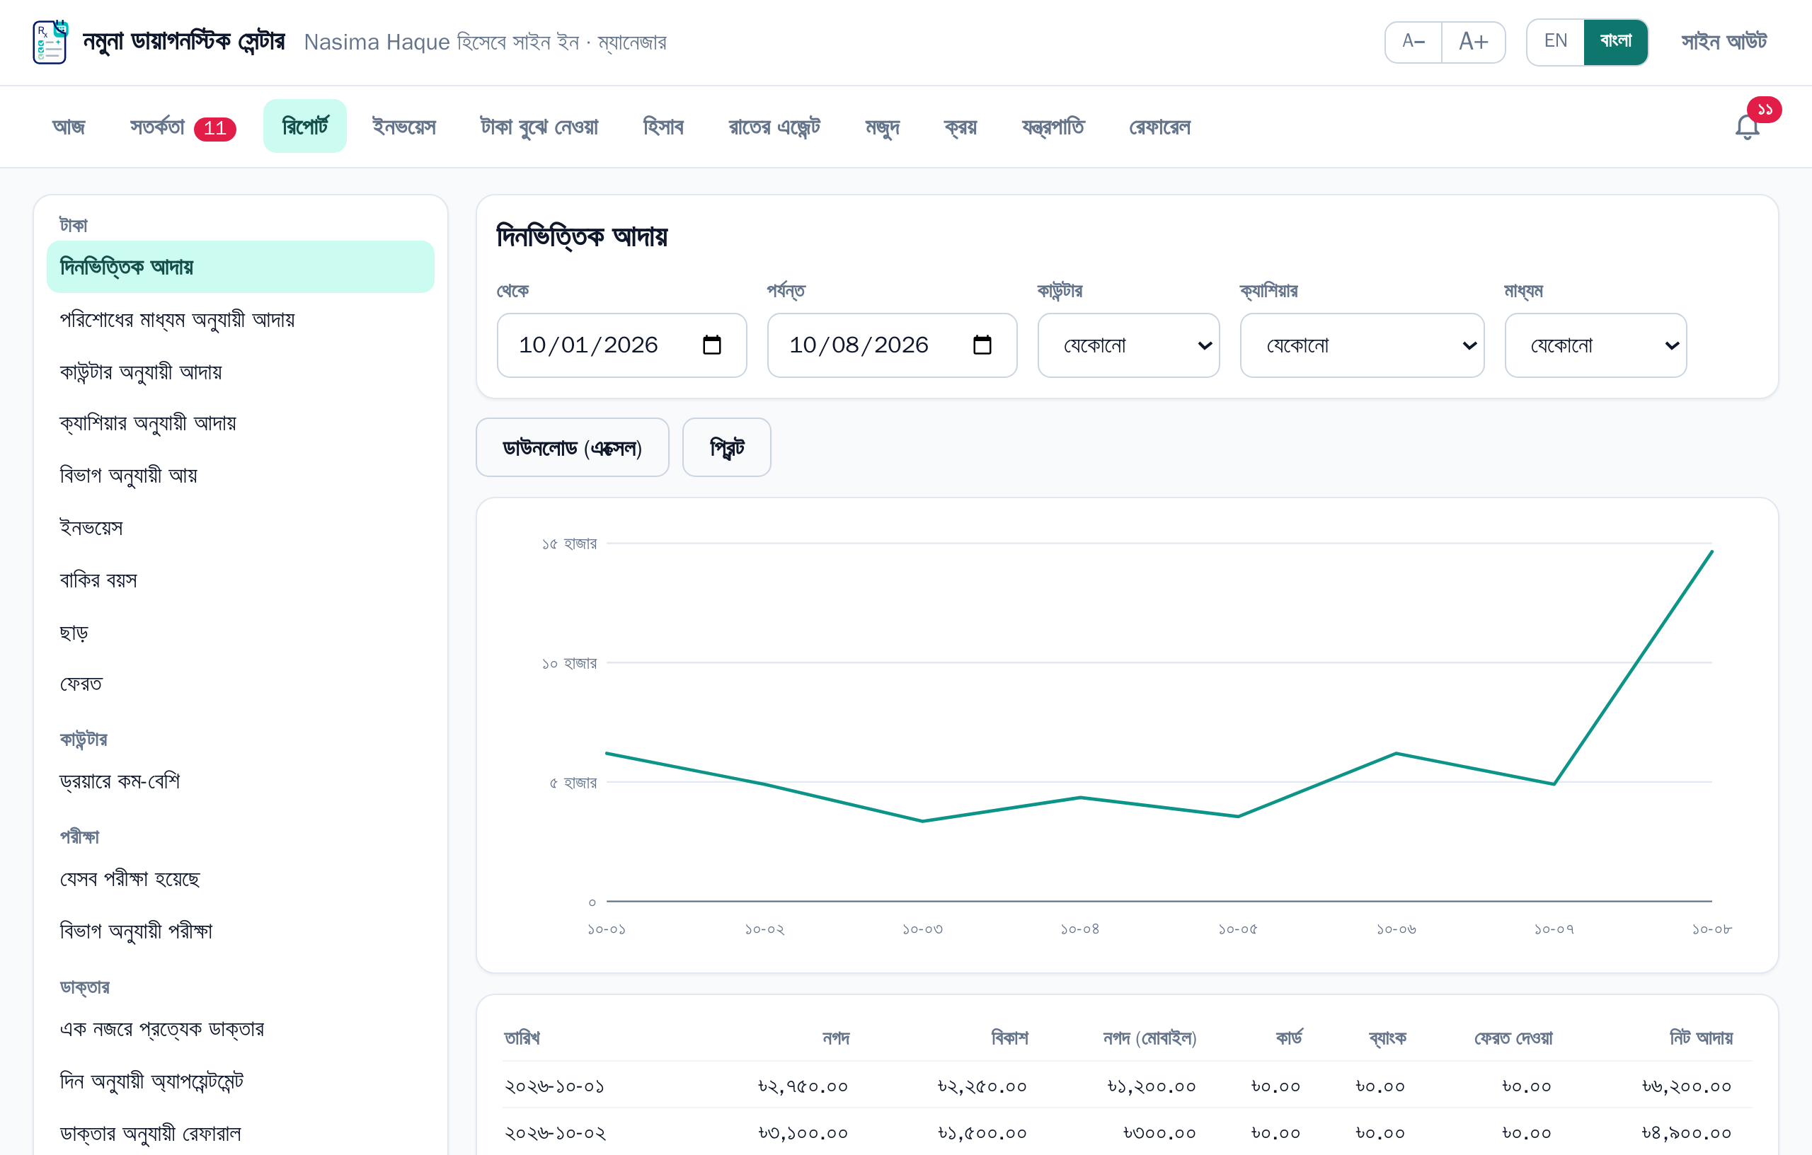The height and width of the screenshot is (1155, 1812).
Task: Select দিনভিত্তিক আদায় in sidebar
Action: 240,267
